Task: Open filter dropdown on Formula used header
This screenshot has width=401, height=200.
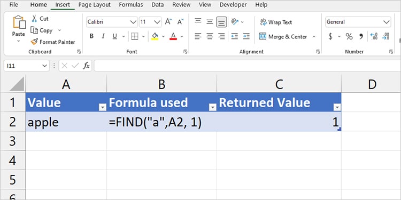Action: pos(213,108)
